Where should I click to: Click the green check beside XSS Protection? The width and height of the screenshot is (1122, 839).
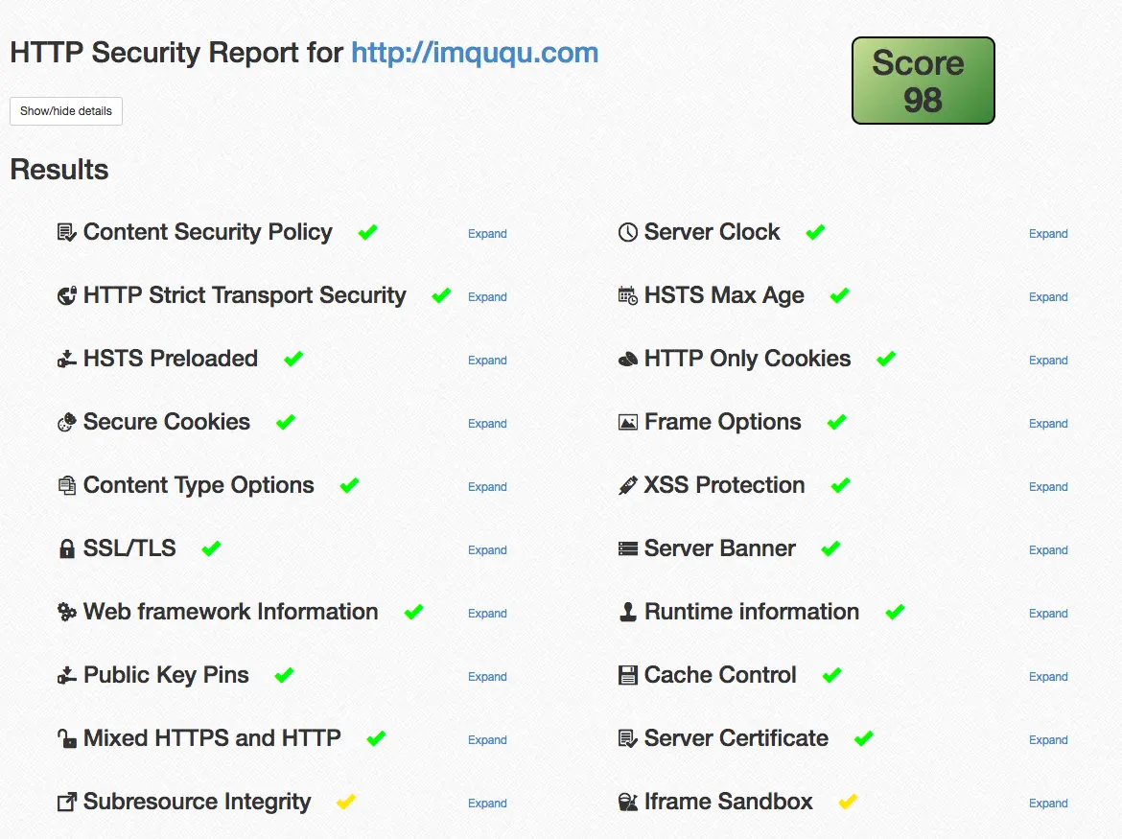841,484
